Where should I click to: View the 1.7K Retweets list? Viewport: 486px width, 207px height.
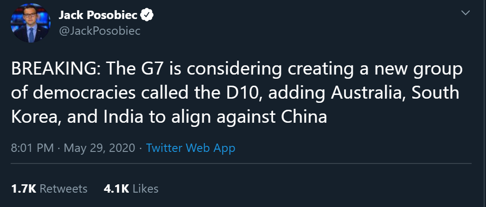click(49, 188)
